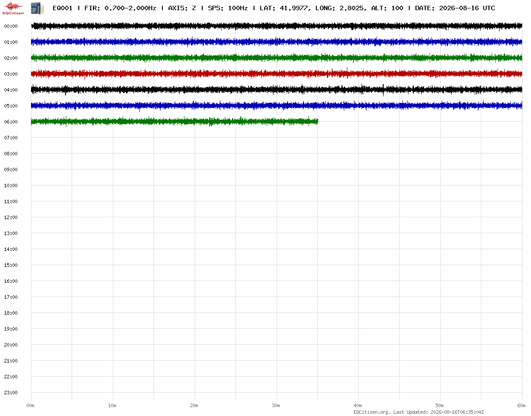The height and width of the screenshot is (416, 531).
Task: Click the 23:00 hour label
Action: tap(11, 393)
